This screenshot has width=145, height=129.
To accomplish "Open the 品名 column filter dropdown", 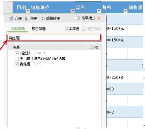I will pyautogui.click(x=99, y=11).
